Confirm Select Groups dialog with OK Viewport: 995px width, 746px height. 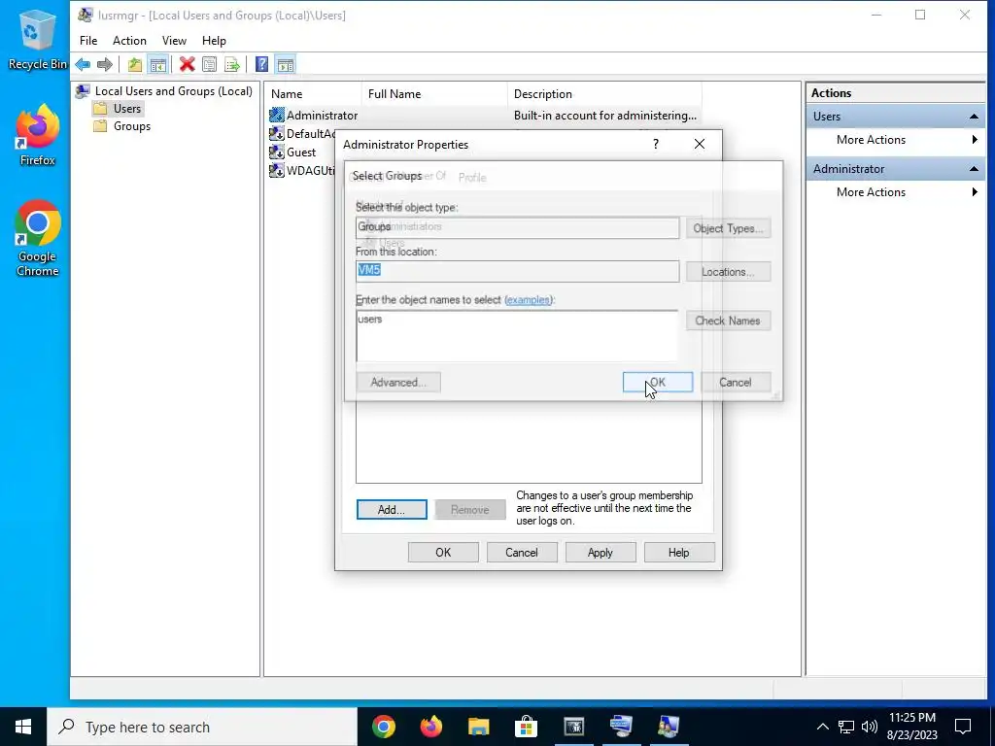point(658,382)
